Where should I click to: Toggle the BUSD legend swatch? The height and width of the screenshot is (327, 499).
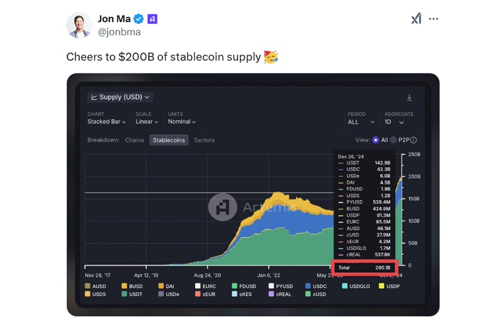point(124,286)
